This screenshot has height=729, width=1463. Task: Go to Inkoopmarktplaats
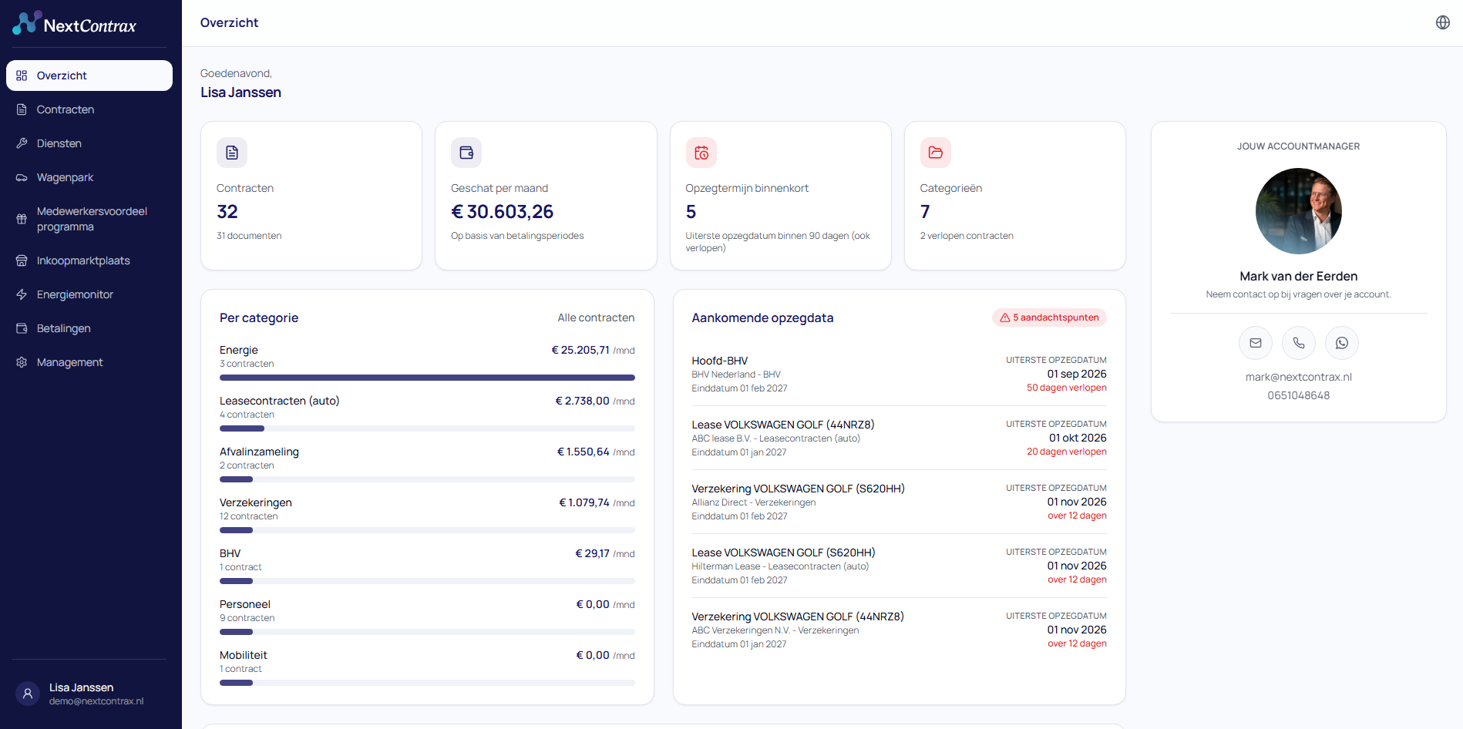(89, 260)
